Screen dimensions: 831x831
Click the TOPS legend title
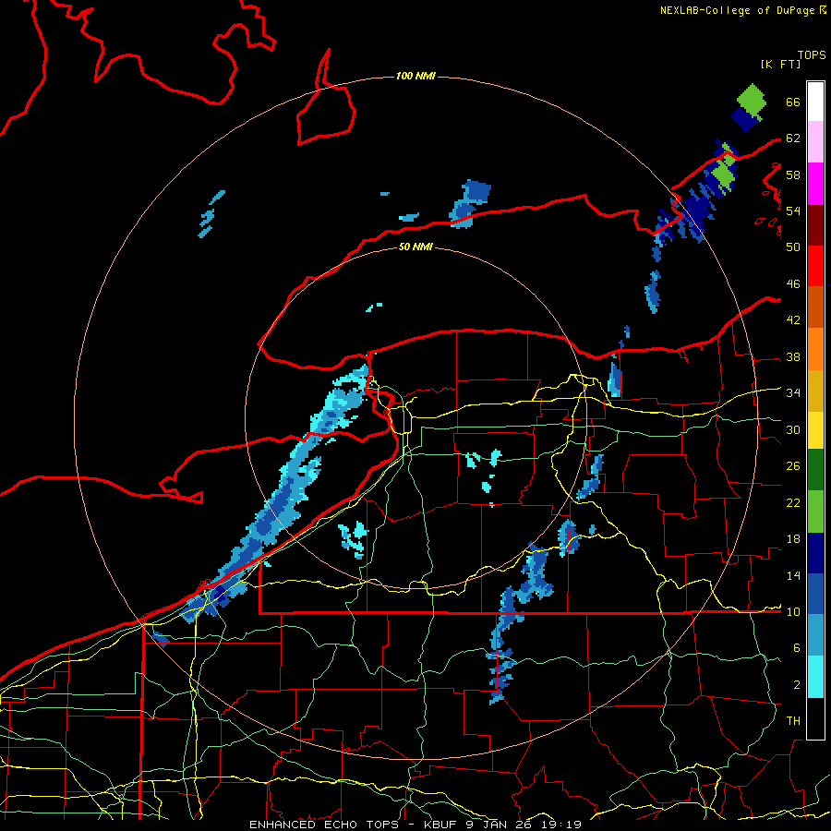coord(812,55)
